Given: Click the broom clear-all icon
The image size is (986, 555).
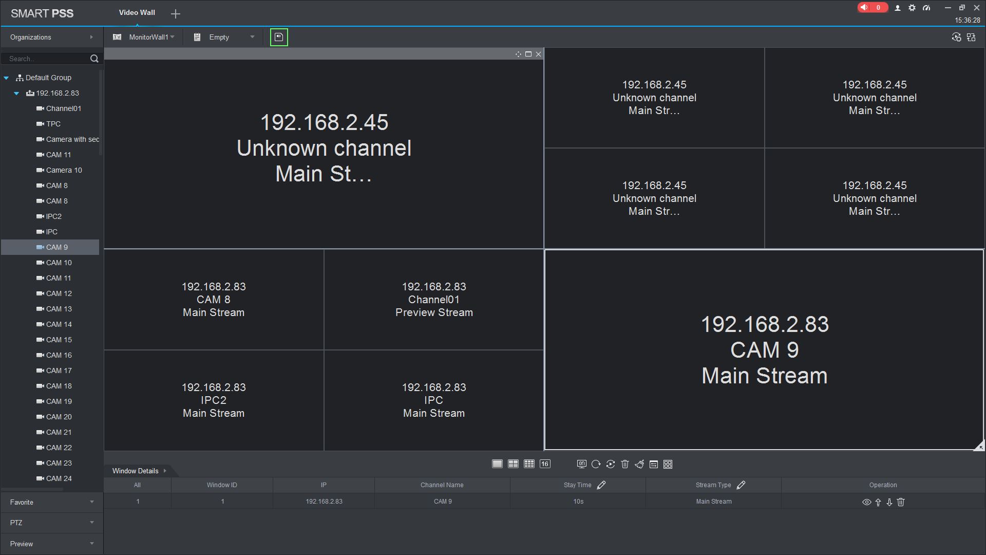Looking at the screenshot, I should point(639,464).
